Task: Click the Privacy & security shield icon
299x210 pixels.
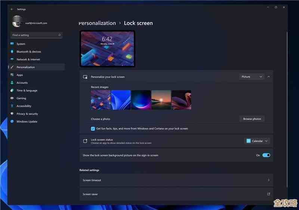Action: coord(12,114)
